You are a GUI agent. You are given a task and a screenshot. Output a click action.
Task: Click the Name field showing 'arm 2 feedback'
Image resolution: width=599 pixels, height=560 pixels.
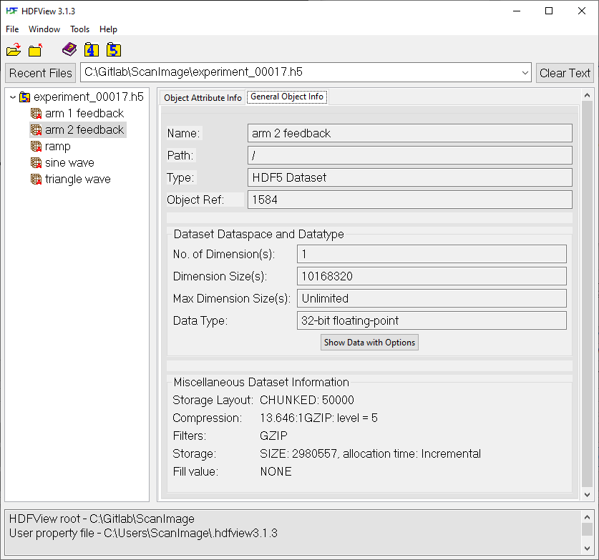click(411, 133)
